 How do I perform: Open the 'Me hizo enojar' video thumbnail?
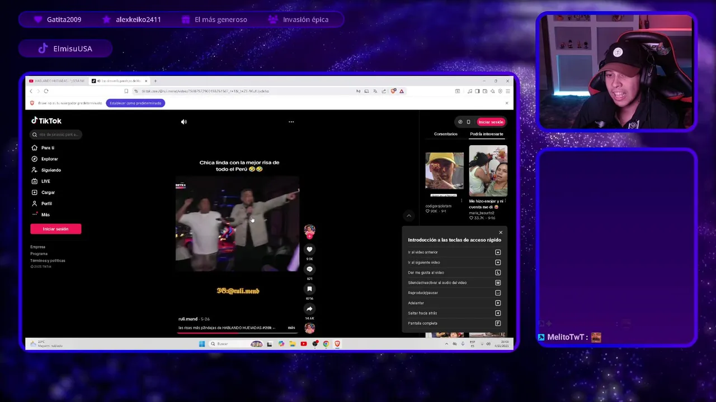point(488,171)
